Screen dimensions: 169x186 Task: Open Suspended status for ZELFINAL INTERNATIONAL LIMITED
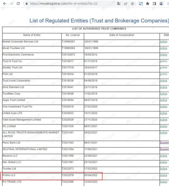(x=164, y=149)
